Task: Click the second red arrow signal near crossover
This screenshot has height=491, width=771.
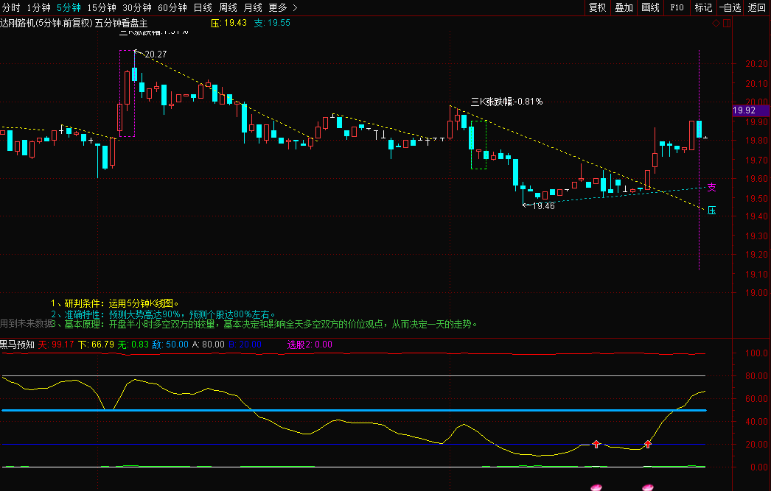Action: point(648,444)
